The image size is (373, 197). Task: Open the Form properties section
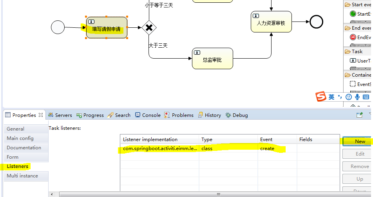(26, 157)
